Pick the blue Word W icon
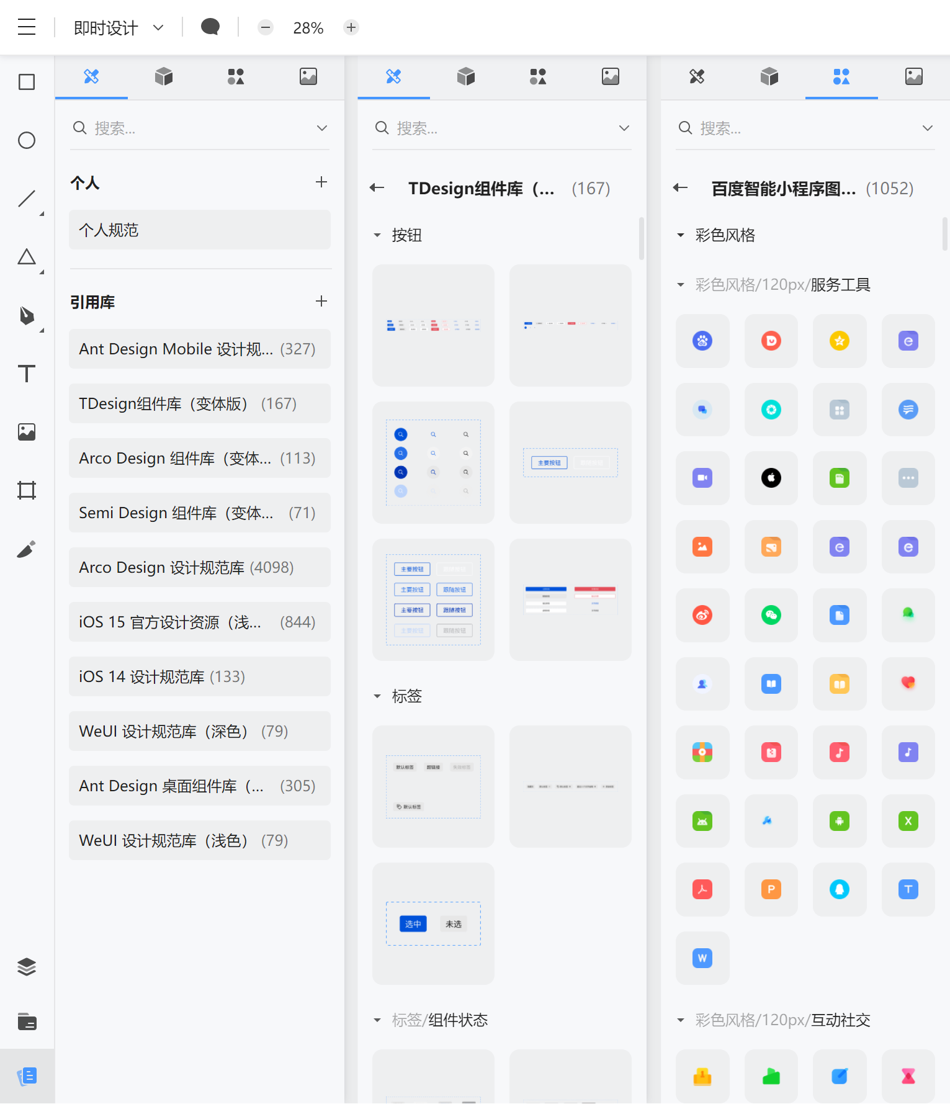This screenshot has height=1104, width=950. tap(702, 958)
